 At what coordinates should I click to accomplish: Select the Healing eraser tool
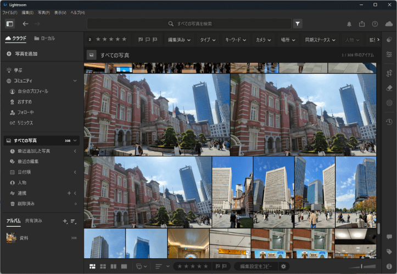pos(389,88)
